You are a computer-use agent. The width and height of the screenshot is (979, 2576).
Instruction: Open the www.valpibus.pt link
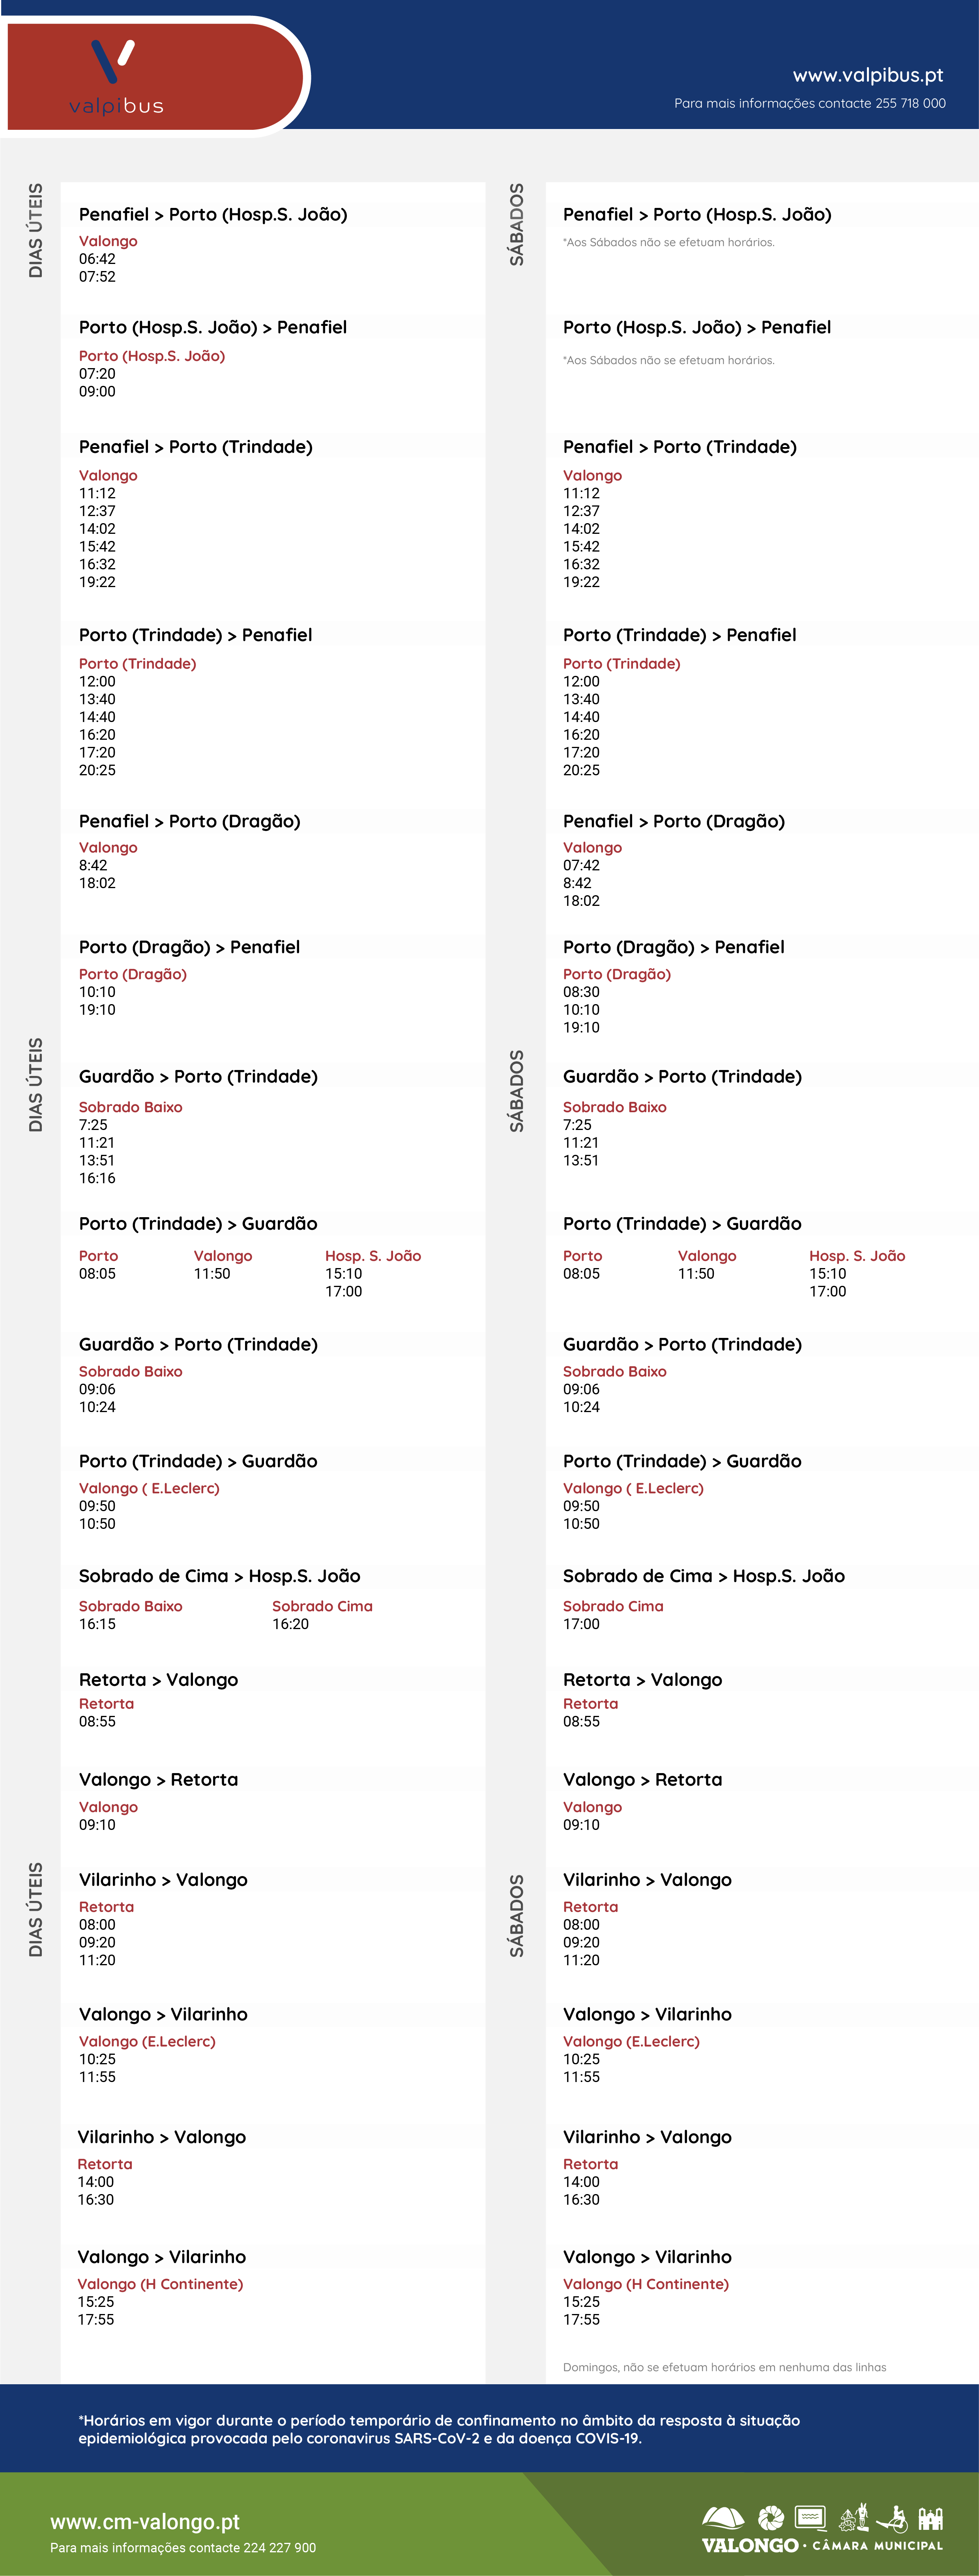pyautogui.click(x=867, y=75)
